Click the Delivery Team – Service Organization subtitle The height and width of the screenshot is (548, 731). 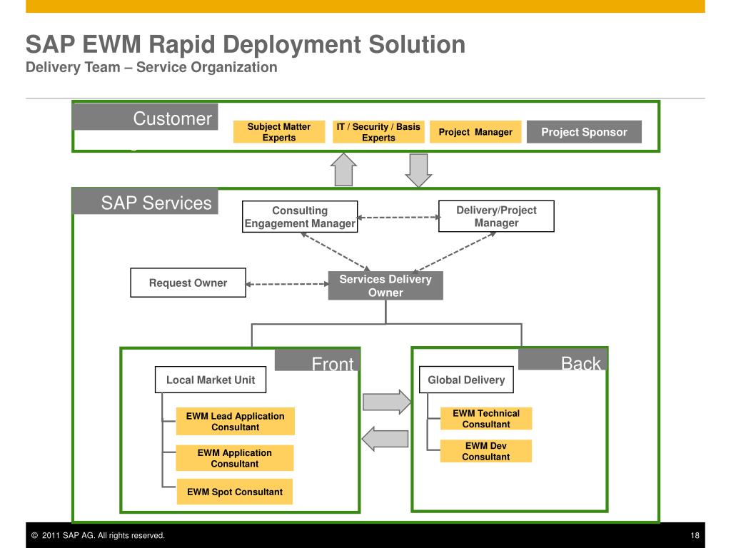point(151,67)
